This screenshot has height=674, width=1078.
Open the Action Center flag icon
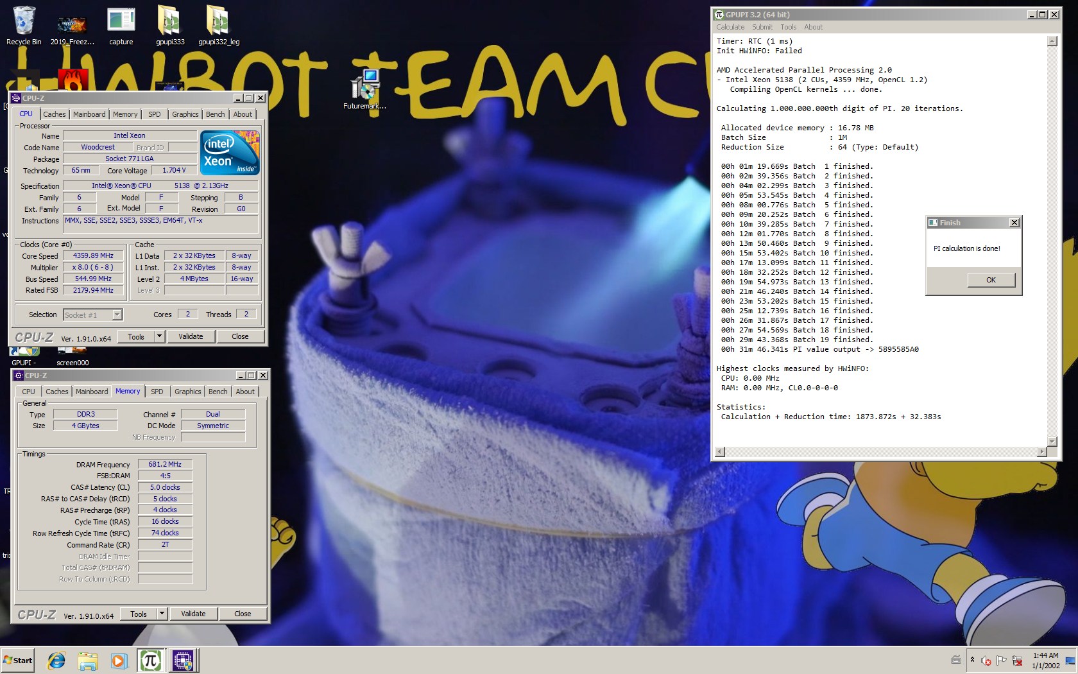click(x=1002, y=661)
